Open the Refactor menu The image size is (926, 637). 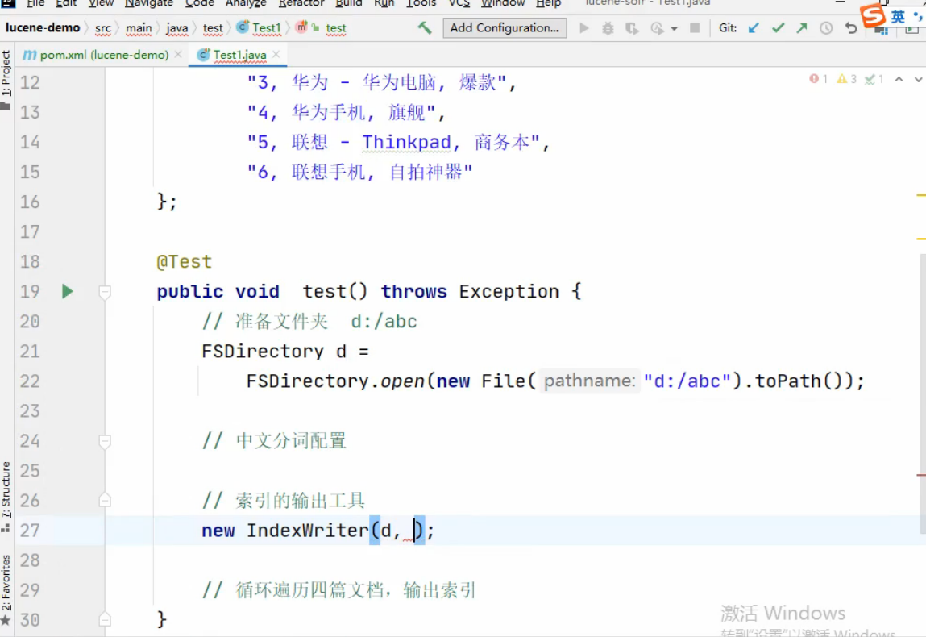click(301, 3)
